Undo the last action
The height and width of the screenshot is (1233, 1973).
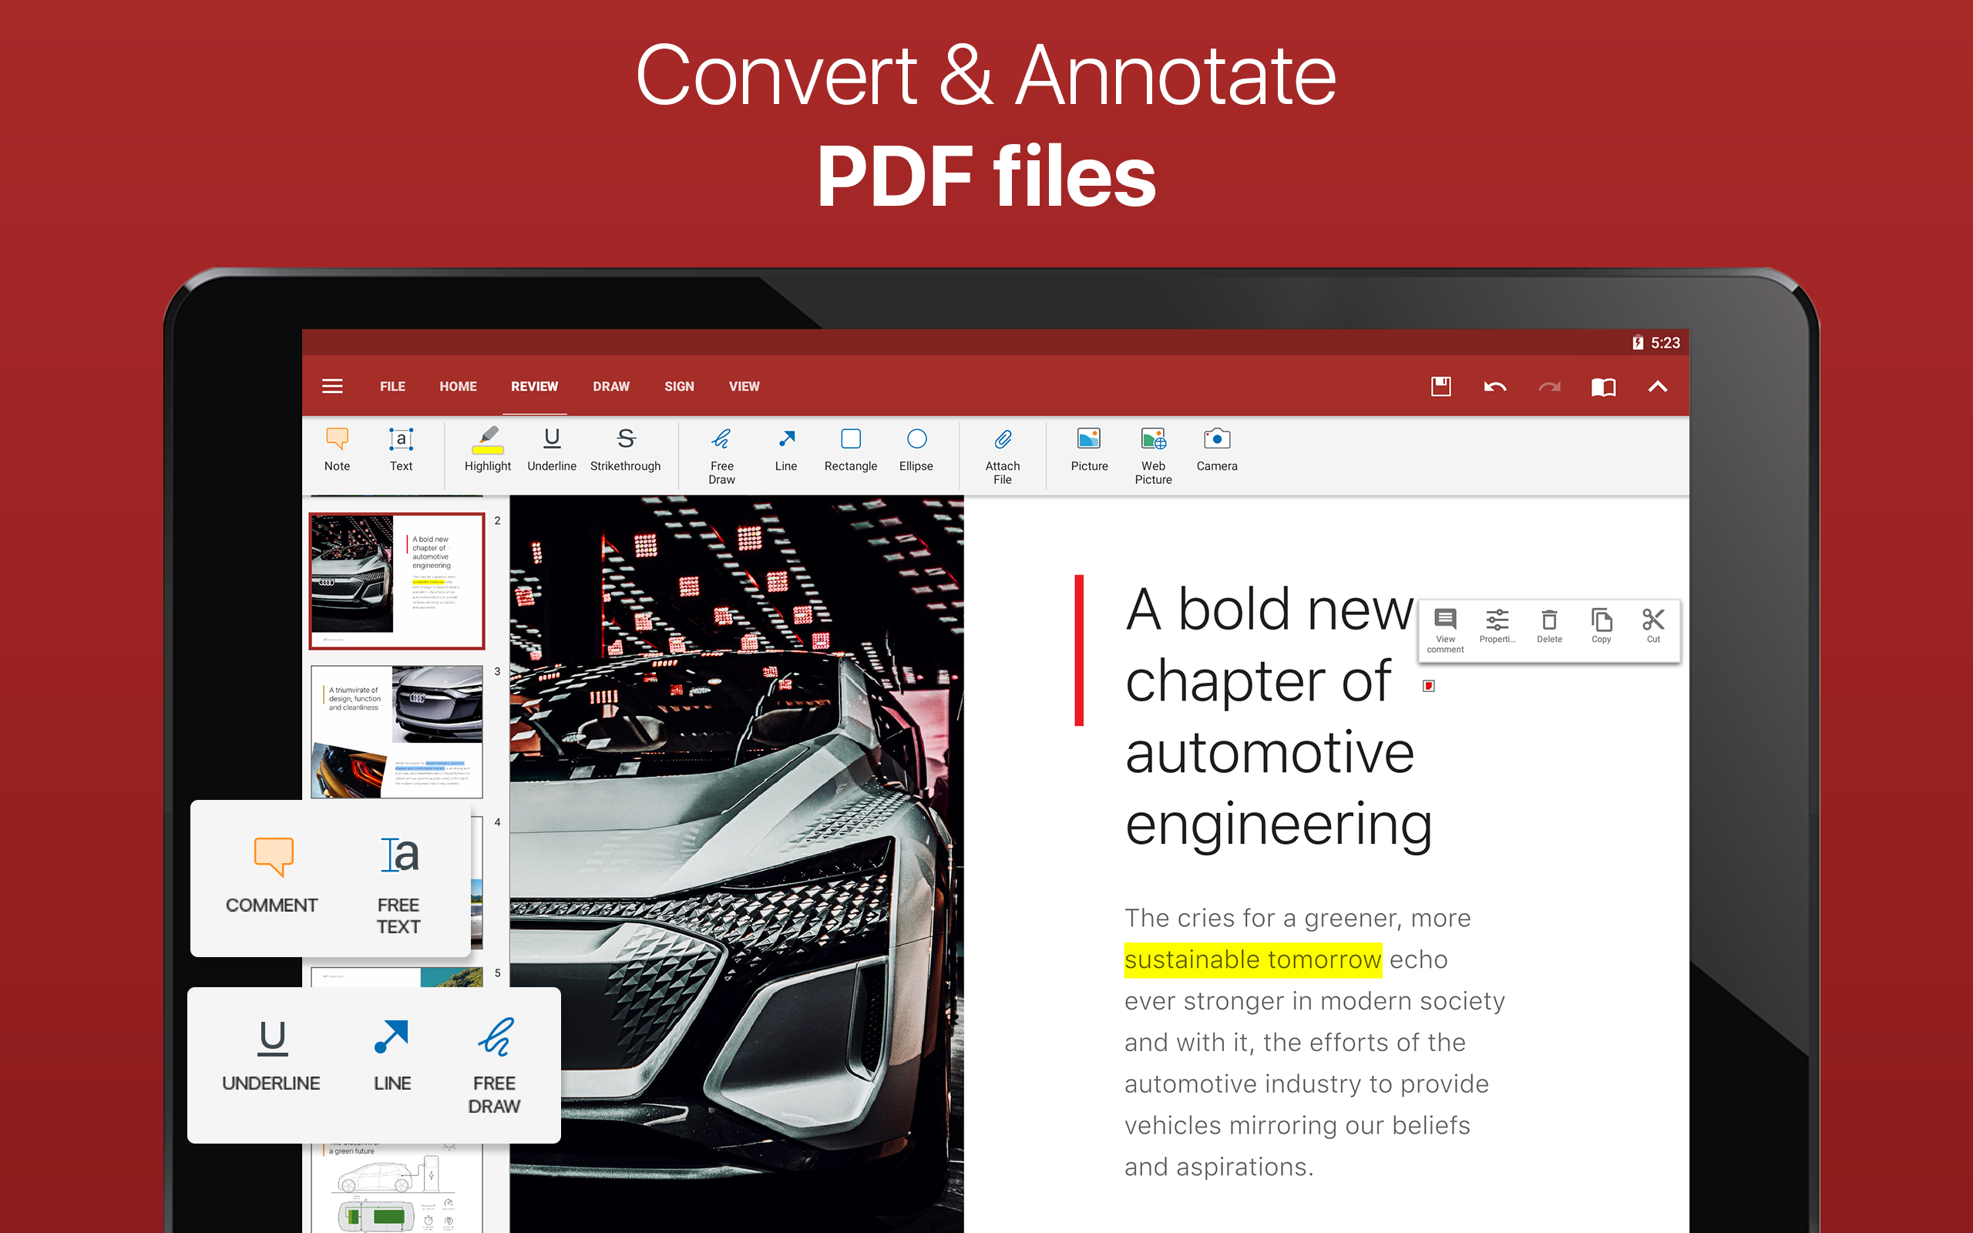pyautogui.click(x=1496, y=387)
